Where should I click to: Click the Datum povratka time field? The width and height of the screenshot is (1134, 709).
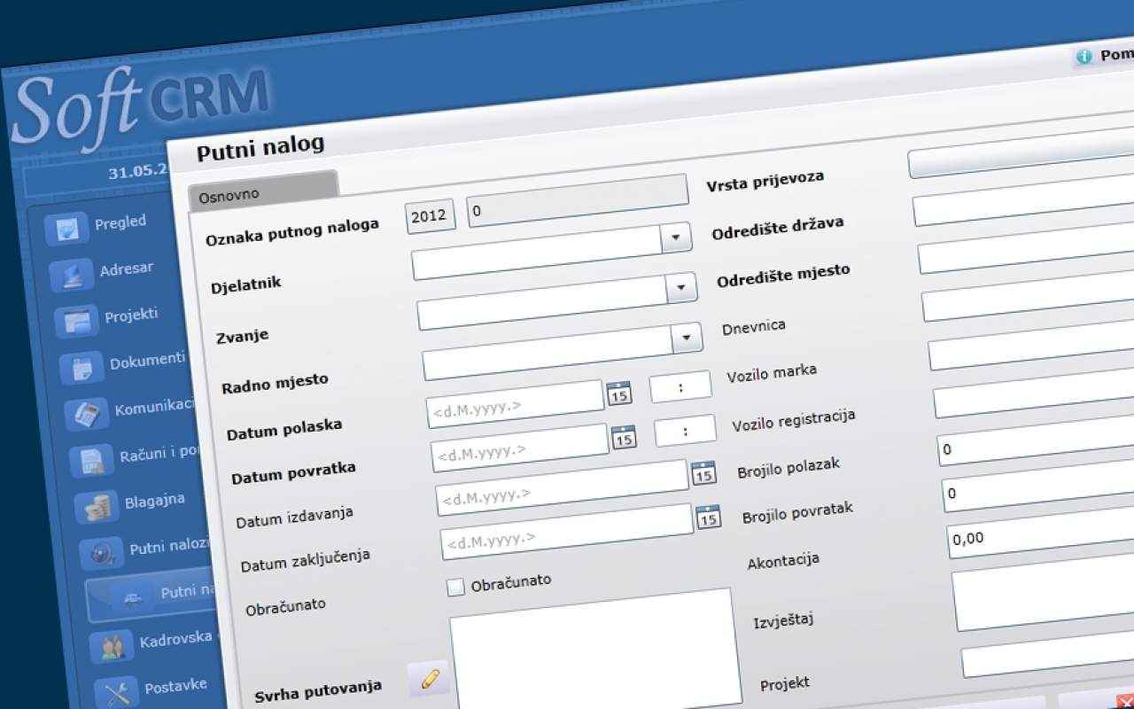[686, 431]
